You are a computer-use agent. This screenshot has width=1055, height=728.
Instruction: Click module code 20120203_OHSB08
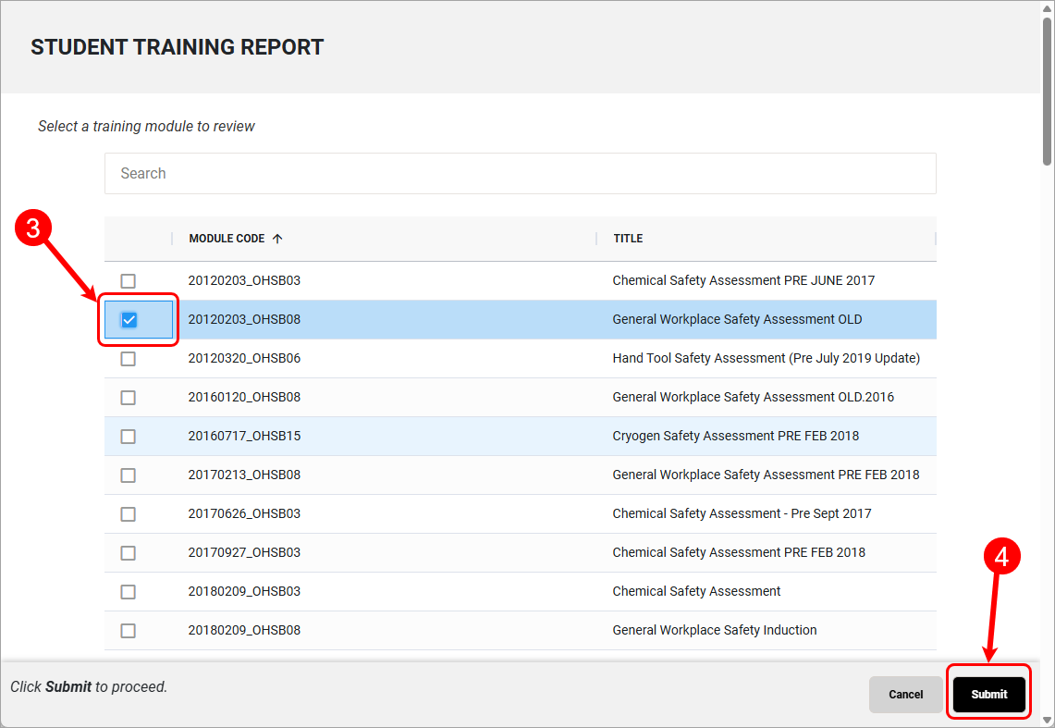pos(244,319)
